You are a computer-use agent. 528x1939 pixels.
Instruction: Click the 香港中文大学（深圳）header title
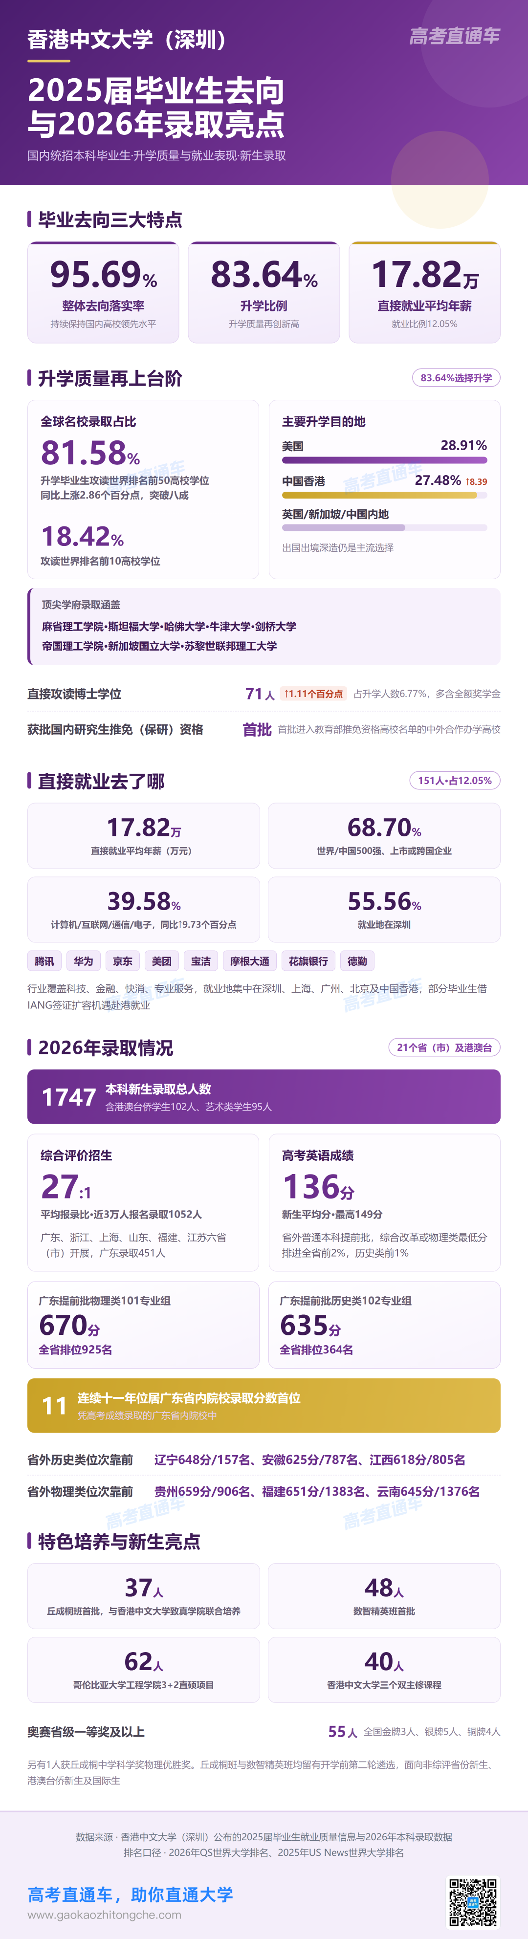click(x=127, y=39)
